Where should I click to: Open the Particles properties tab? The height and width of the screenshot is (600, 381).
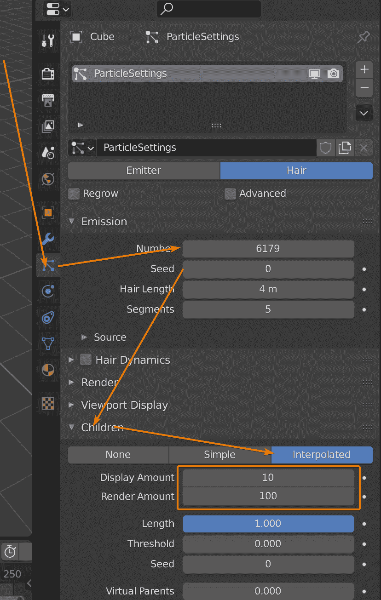48,265
